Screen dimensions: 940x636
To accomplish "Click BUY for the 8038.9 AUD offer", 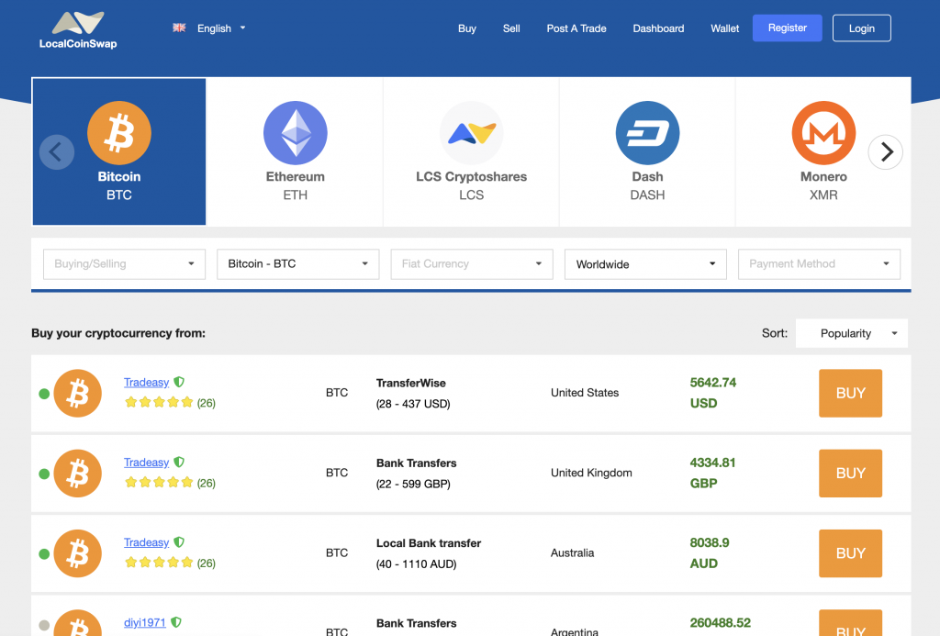I will (x=851, y=553).
